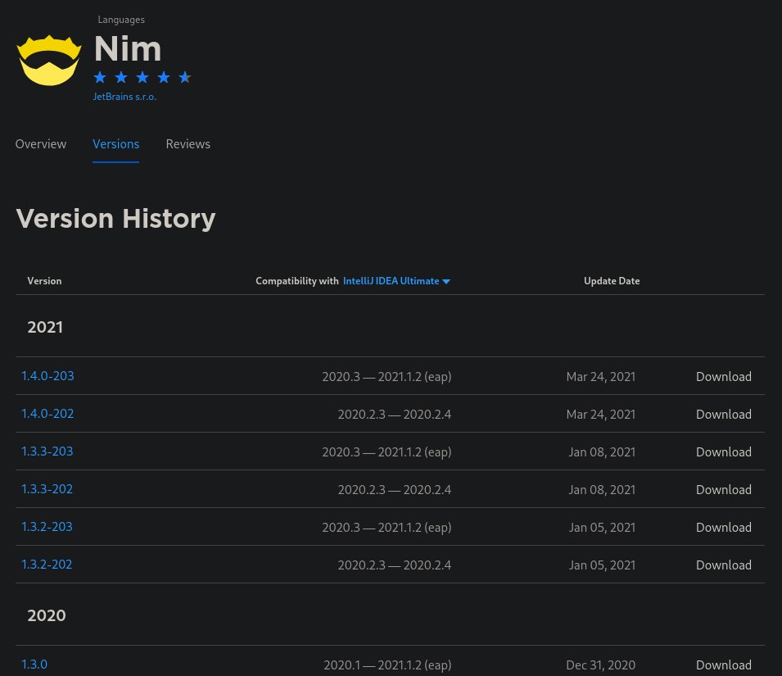Click compatibility range of version 1.4.0-203
This screenshot has height=676, width=782.
pyautogui.click(x=386, y=377)
